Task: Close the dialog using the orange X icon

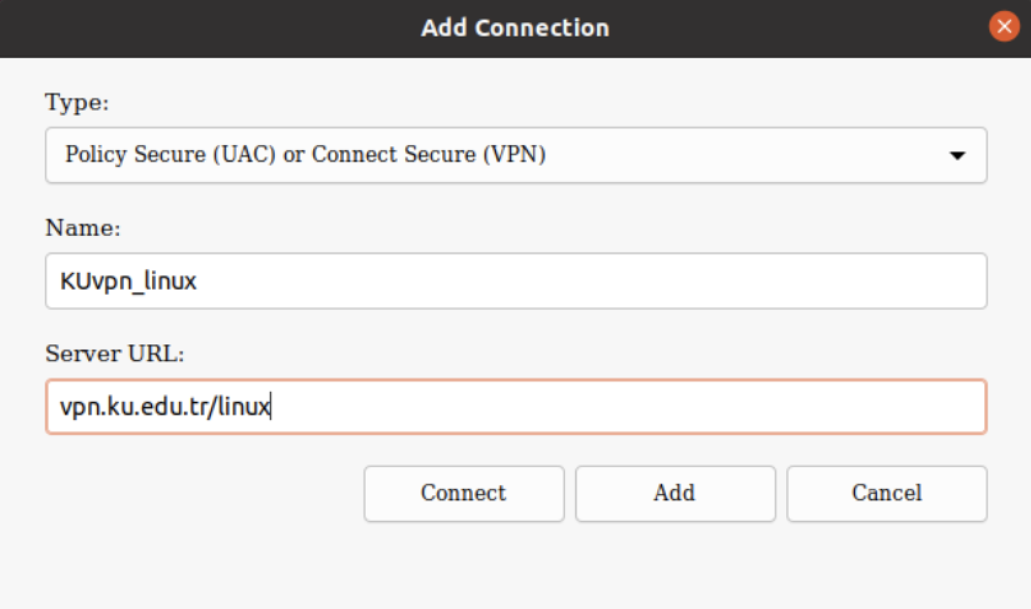Action: click(1004, 27)
